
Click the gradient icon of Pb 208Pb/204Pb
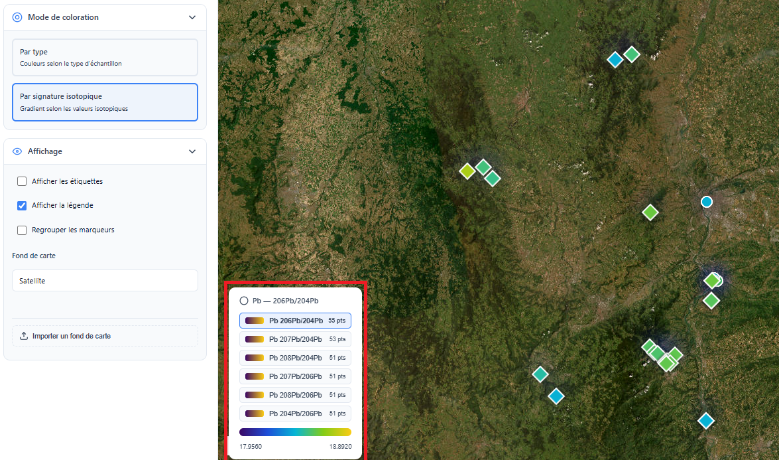255,358
